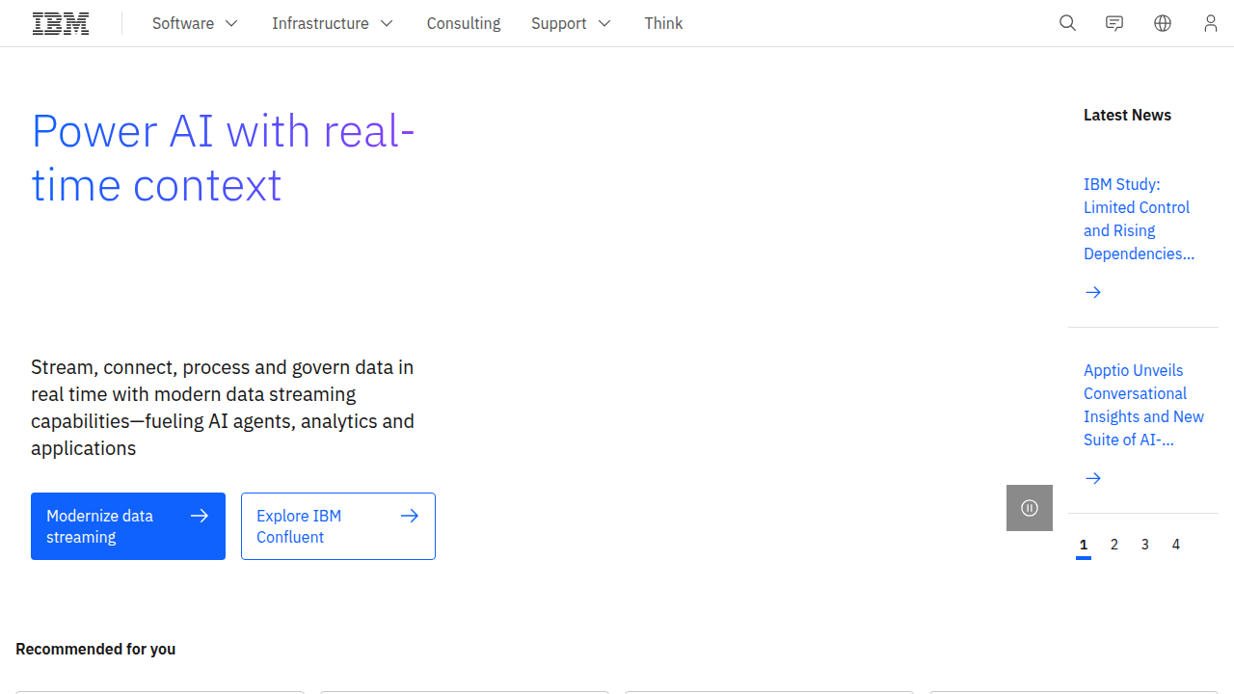Click the IBM logo

(61, 23)
